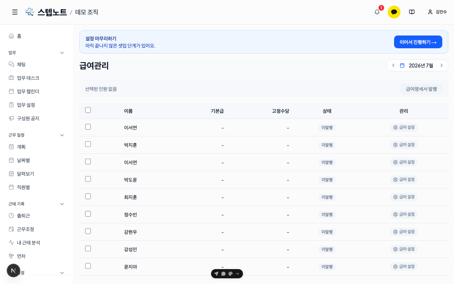Click the round N badge at bottom left
Screen dimensions: 454x284
click(x=13, y=271)
